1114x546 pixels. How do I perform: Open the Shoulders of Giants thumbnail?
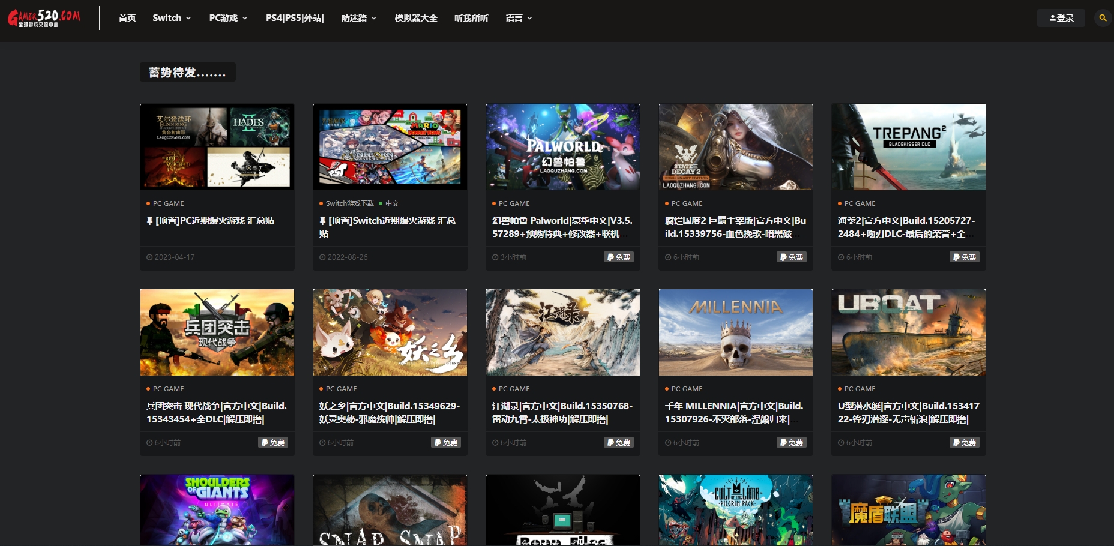point(217,510)
